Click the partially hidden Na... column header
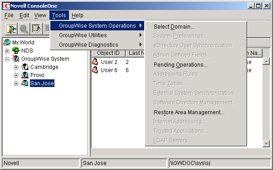The image size is (273, 170). point(254,53)
